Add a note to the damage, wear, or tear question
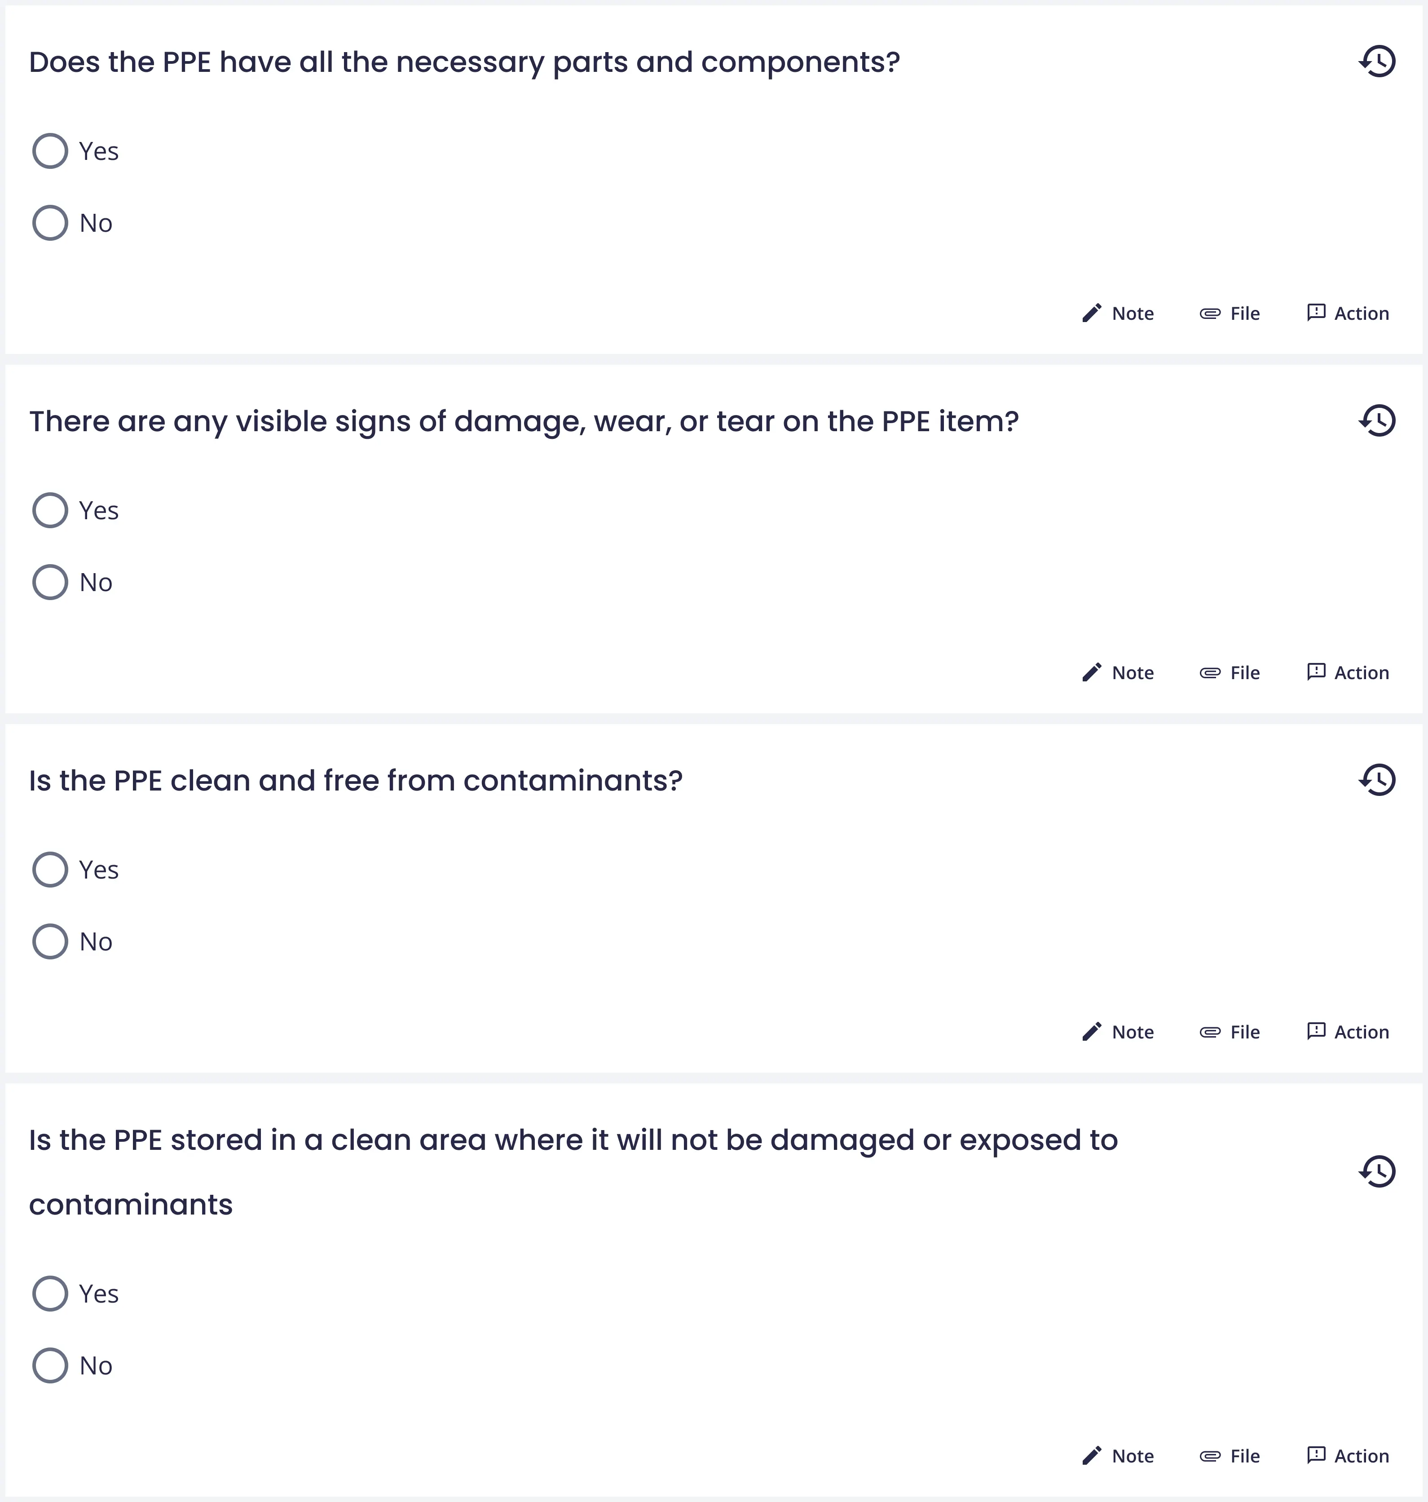This screenshot has width=1428, height=1502. (x=1117, y=673)
